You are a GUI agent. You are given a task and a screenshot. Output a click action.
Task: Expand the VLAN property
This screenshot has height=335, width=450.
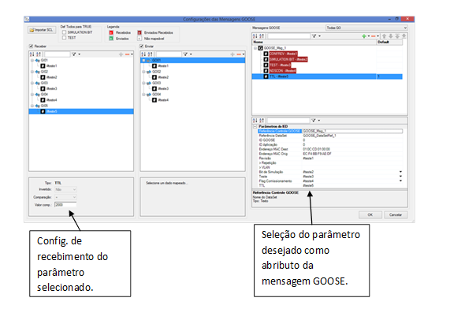tap(260, 167)
